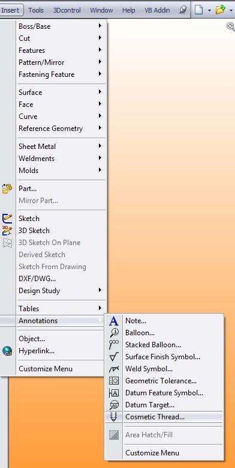
Task: Click the Hyperlink globe icon
Action: point(7,351)
